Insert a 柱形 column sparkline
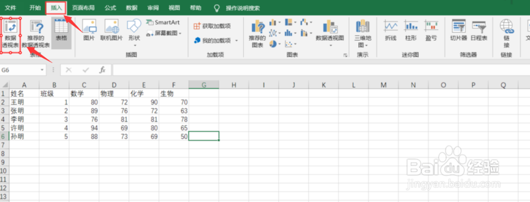 (411, 31)
